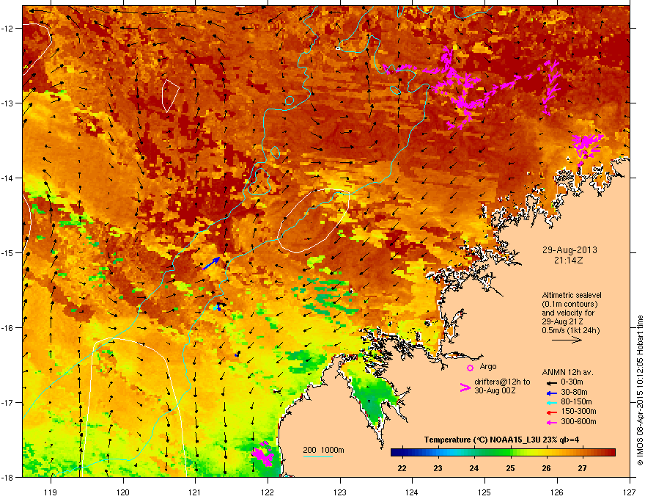Click the latitude axis label '-16'

point(7,328)
